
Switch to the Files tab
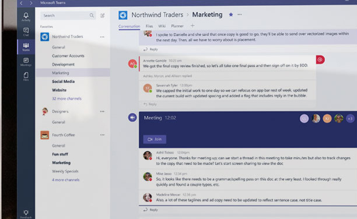[x=149, y=26]
